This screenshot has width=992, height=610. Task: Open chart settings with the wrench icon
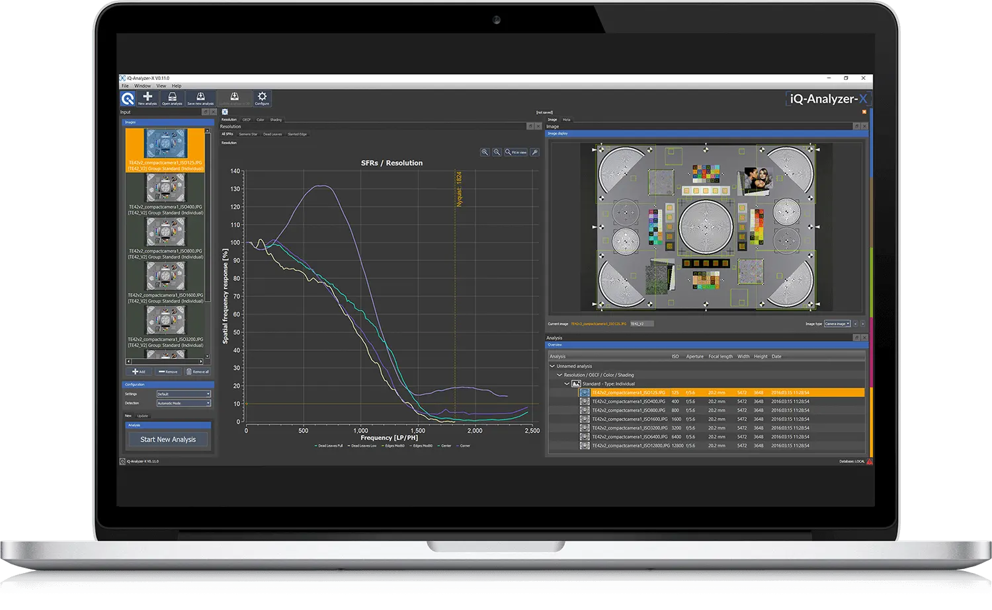(534, 152)
